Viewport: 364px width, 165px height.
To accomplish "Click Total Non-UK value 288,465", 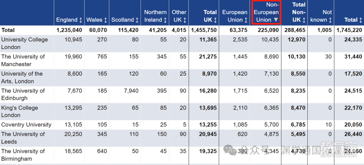I will (295, 30).
